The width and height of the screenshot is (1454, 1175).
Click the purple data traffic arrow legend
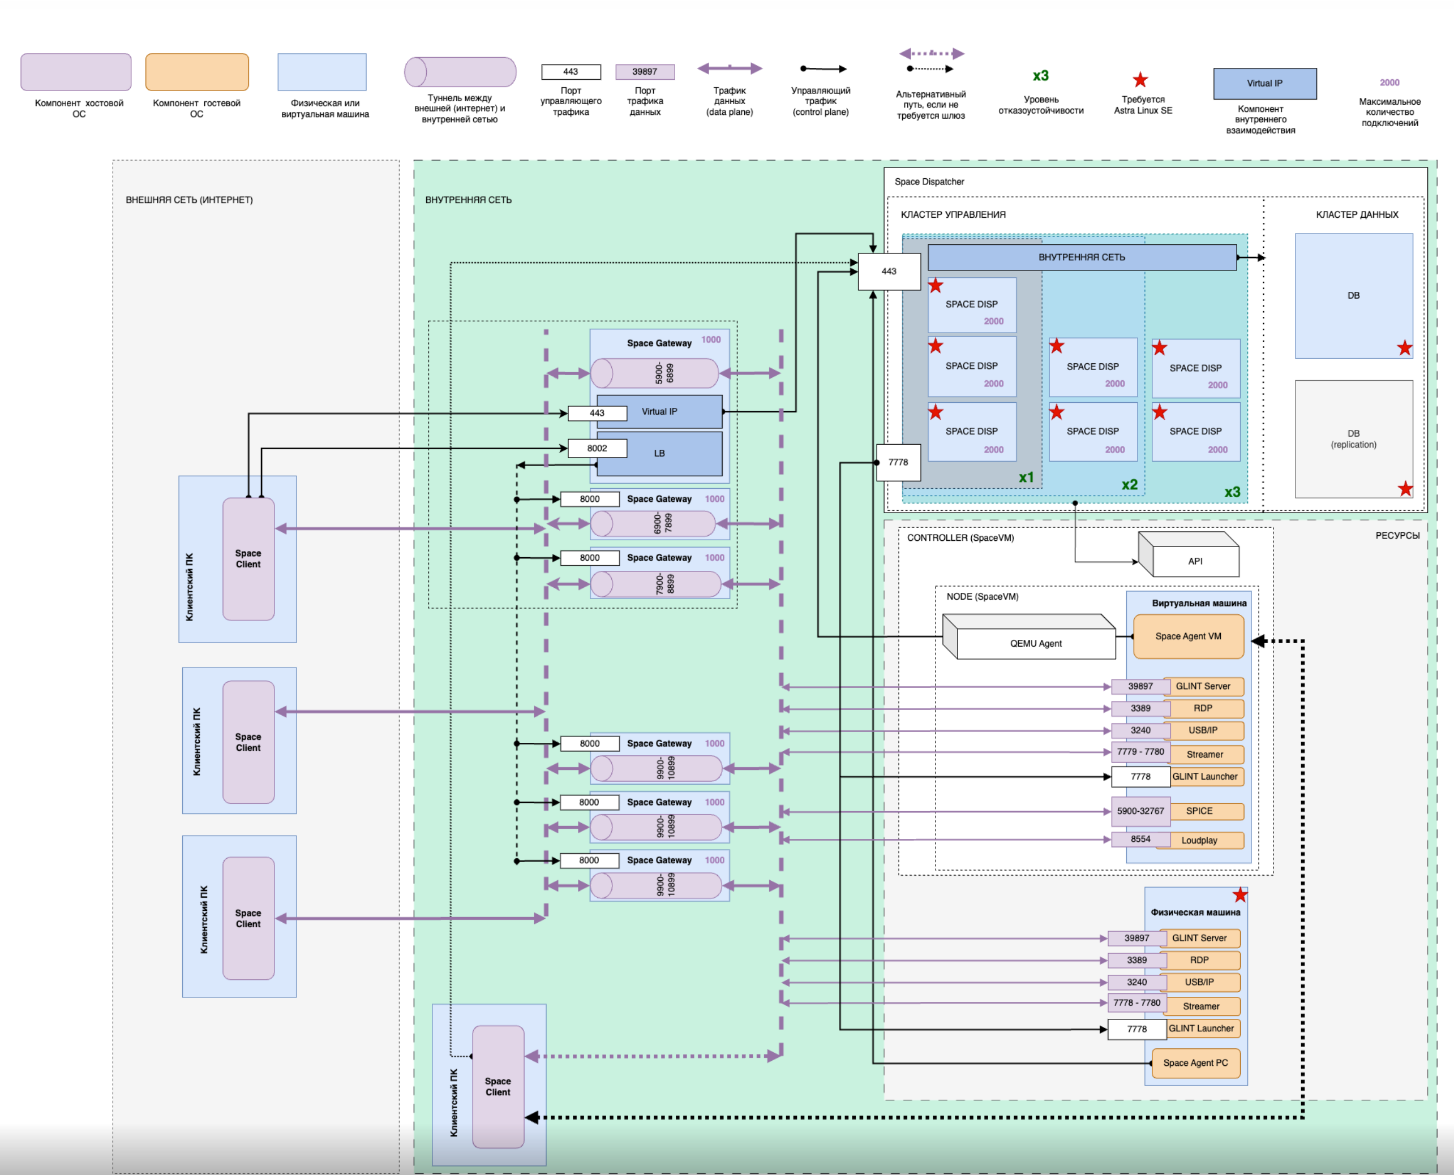(x=730, y=68)
